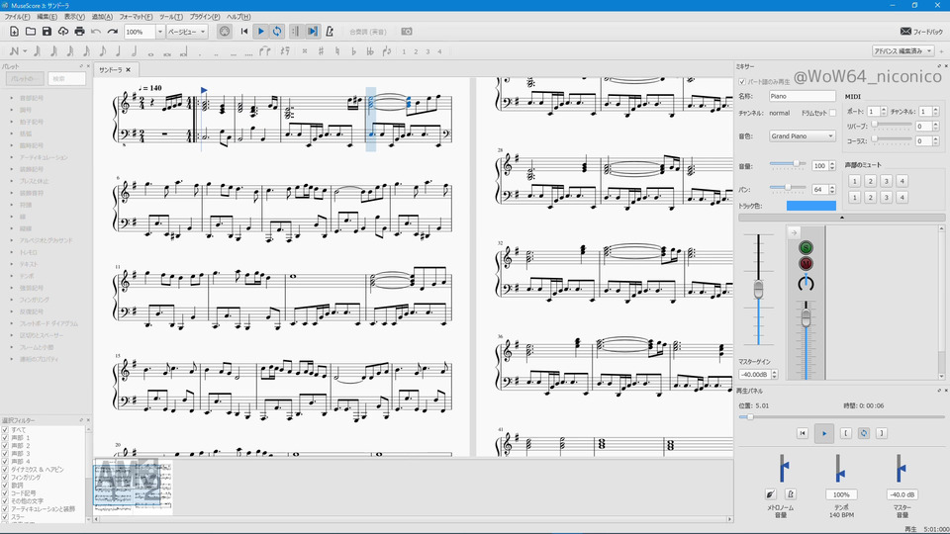Click the リバーブ slider in the MIDI section

coord(893,125)
